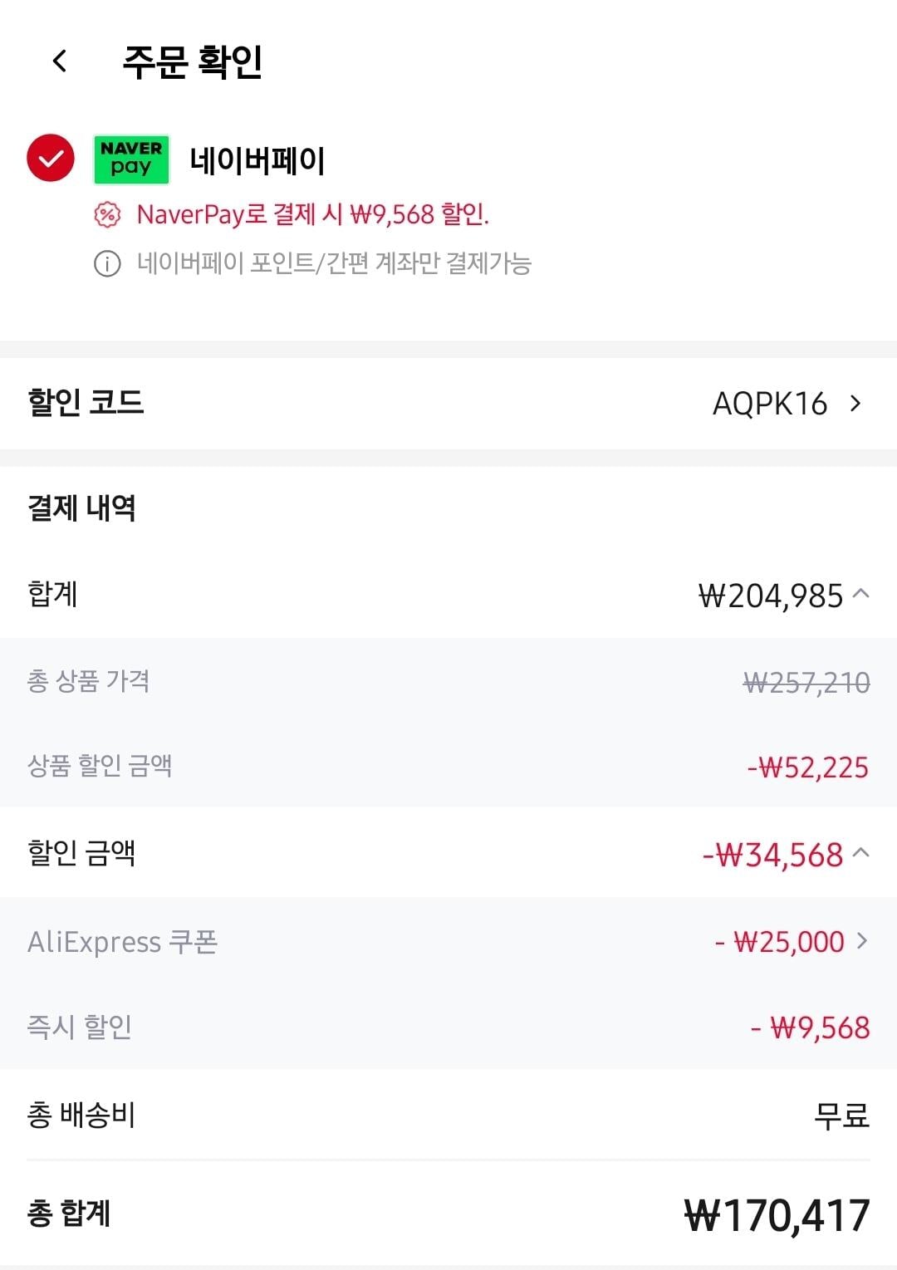
Task: Tap the green NAVER pay logo
Action: [x=131, y=159]
